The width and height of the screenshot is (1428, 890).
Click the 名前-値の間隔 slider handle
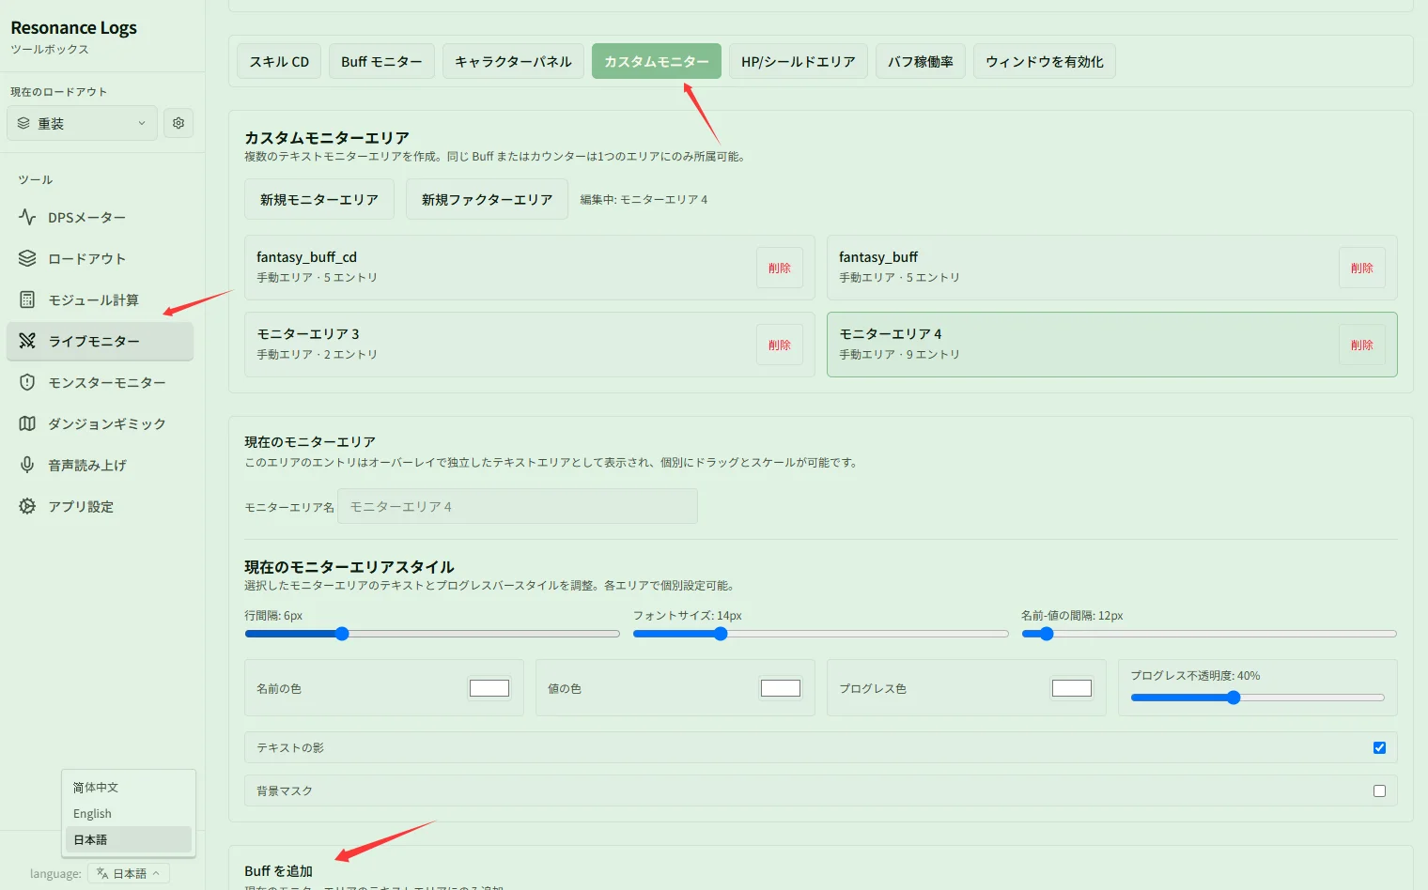(1047, 634)
